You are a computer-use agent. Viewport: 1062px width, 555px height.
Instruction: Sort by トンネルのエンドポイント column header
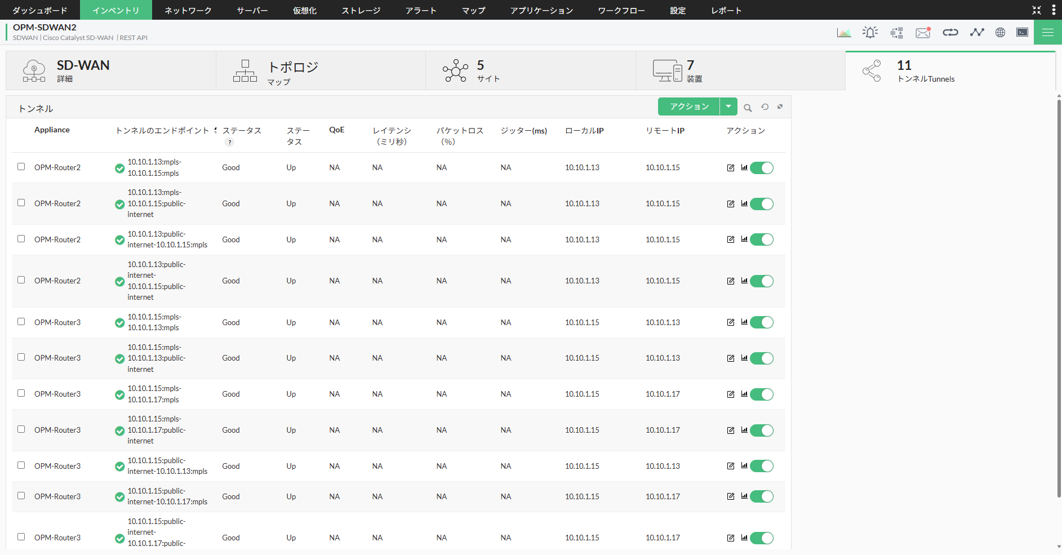pyautogui.click(x=162, y=130)
